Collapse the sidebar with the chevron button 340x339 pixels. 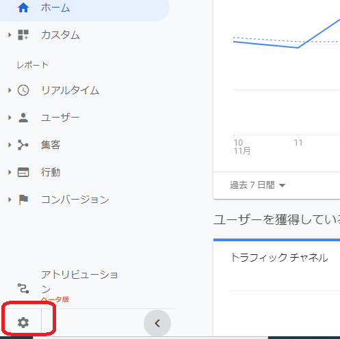(157, 323)
